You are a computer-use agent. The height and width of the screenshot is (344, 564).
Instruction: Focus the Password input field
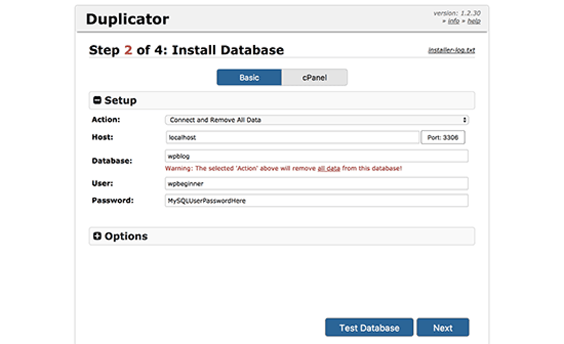tap(316, 201)
